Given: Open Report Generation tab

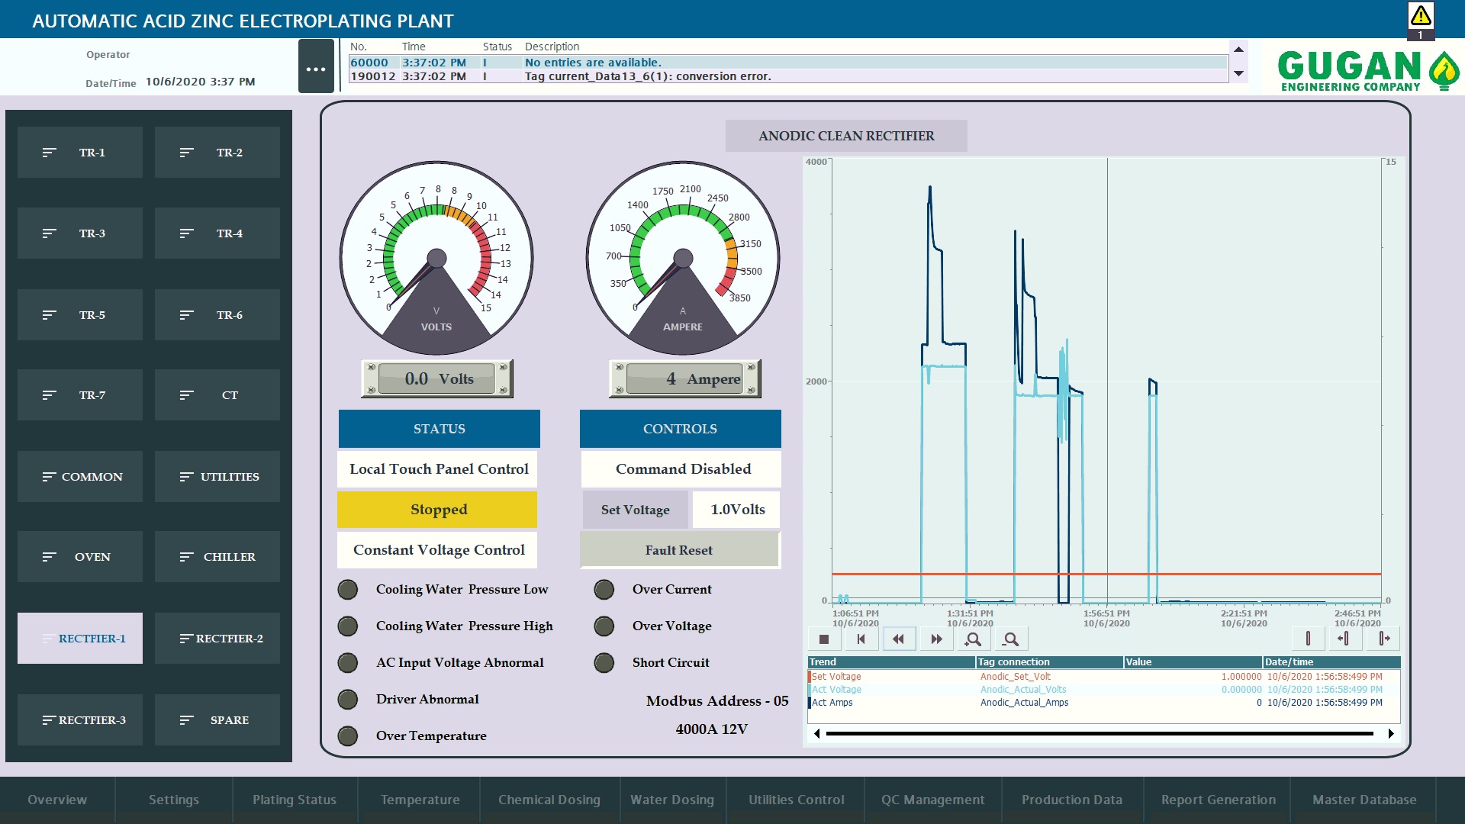Looking at the screenshot, I should [1218, 800].
